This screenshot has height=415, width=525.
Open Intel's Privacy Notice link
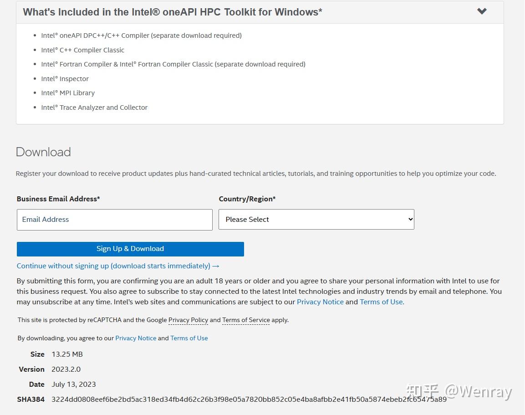pyautogui.click(x=320, y=302)
